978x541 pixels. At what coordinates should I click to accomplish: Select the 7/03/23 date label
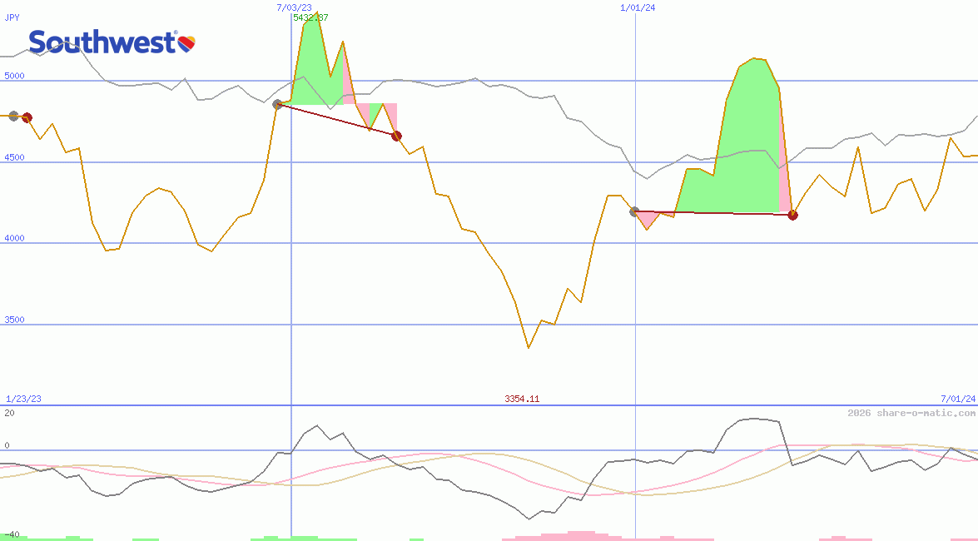pos(294,7)
